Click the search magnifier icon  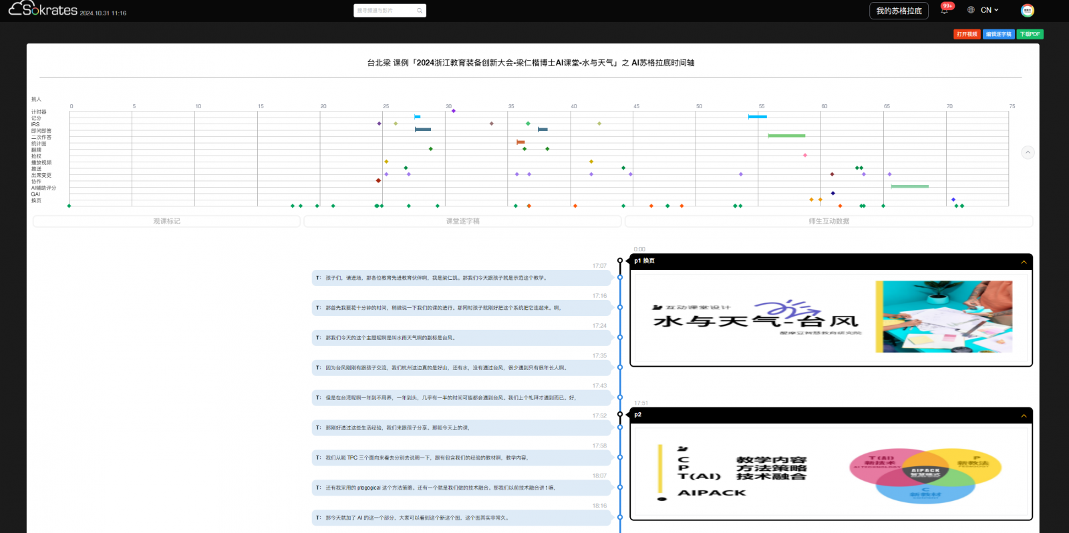pos(419,11)
